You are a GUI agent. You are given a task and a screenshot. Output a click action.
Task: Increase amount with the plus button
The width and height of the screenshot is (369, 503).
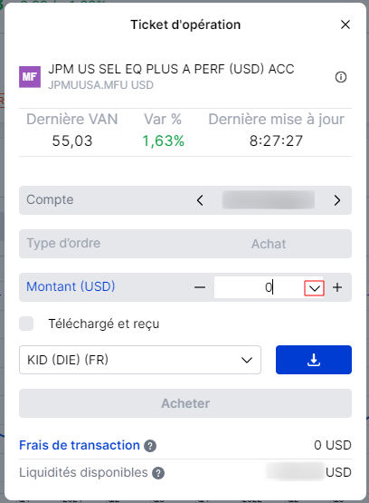click(x=337, y=287)
